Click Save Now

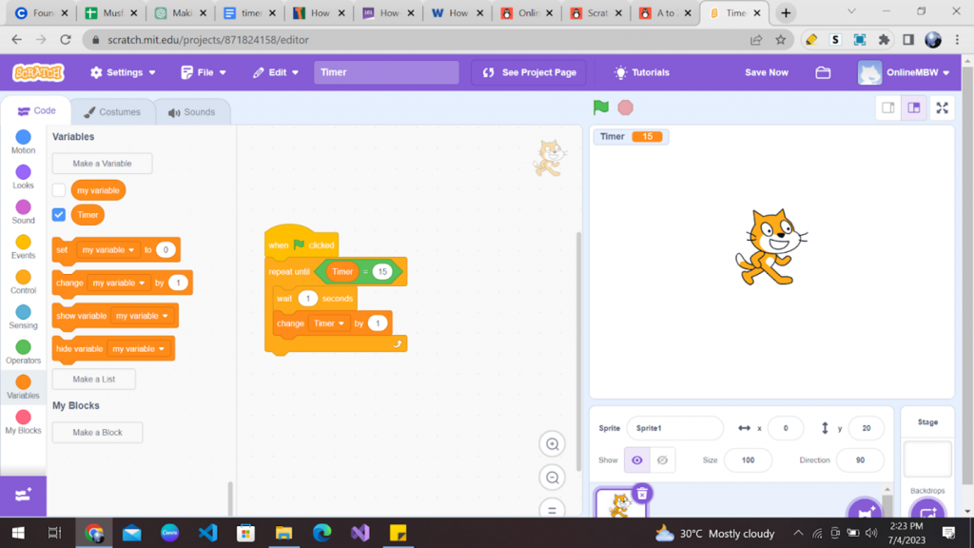[766, 71]
